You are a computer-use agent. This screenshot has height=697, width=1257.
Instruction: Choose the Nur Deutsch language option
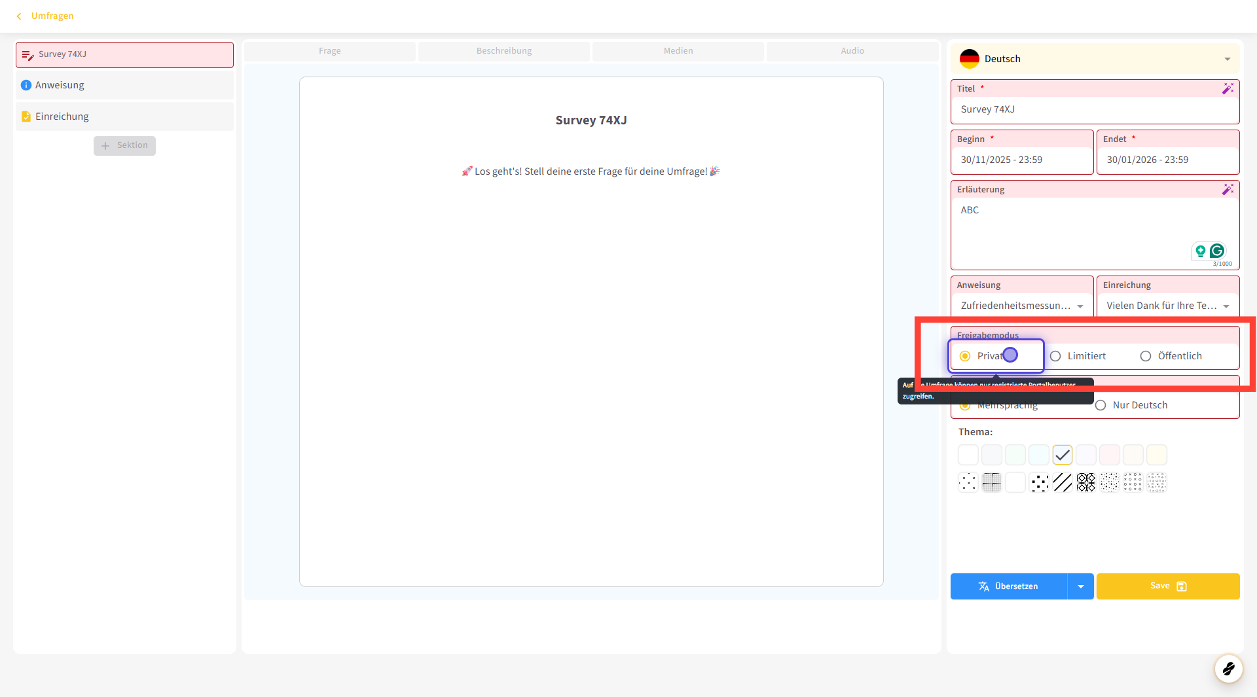click(x=1101, y=405)
